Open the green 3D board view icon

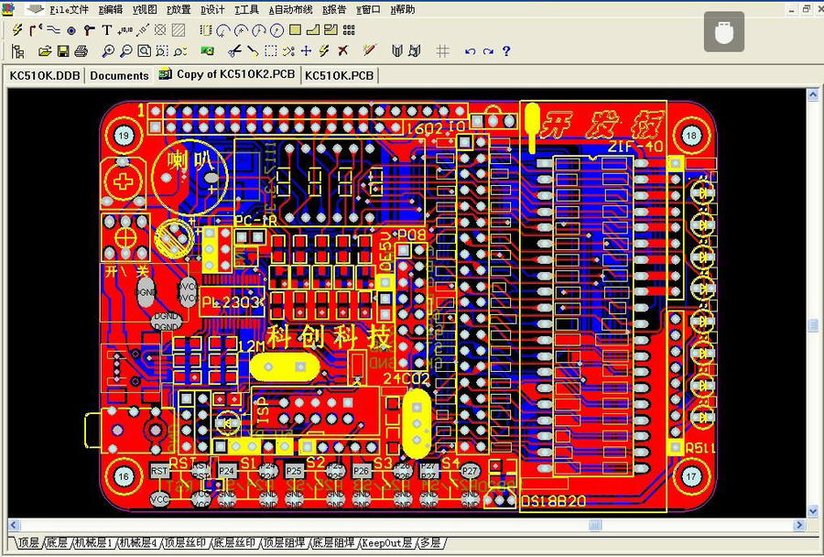[x=207, y=51]
